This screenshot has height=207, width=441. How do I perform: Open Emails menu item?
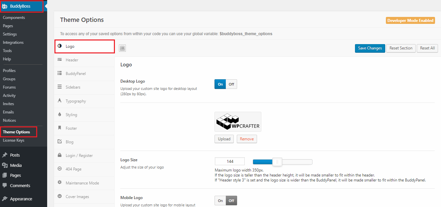click(x=9, y=112)
